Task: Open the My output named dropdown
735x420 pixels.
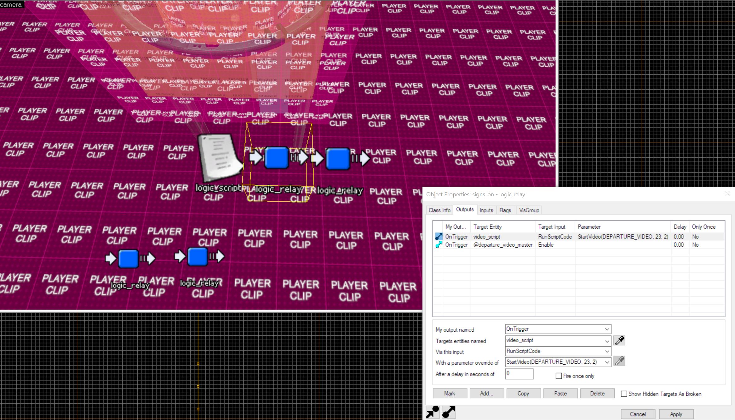Action: [x=607, y=329]
